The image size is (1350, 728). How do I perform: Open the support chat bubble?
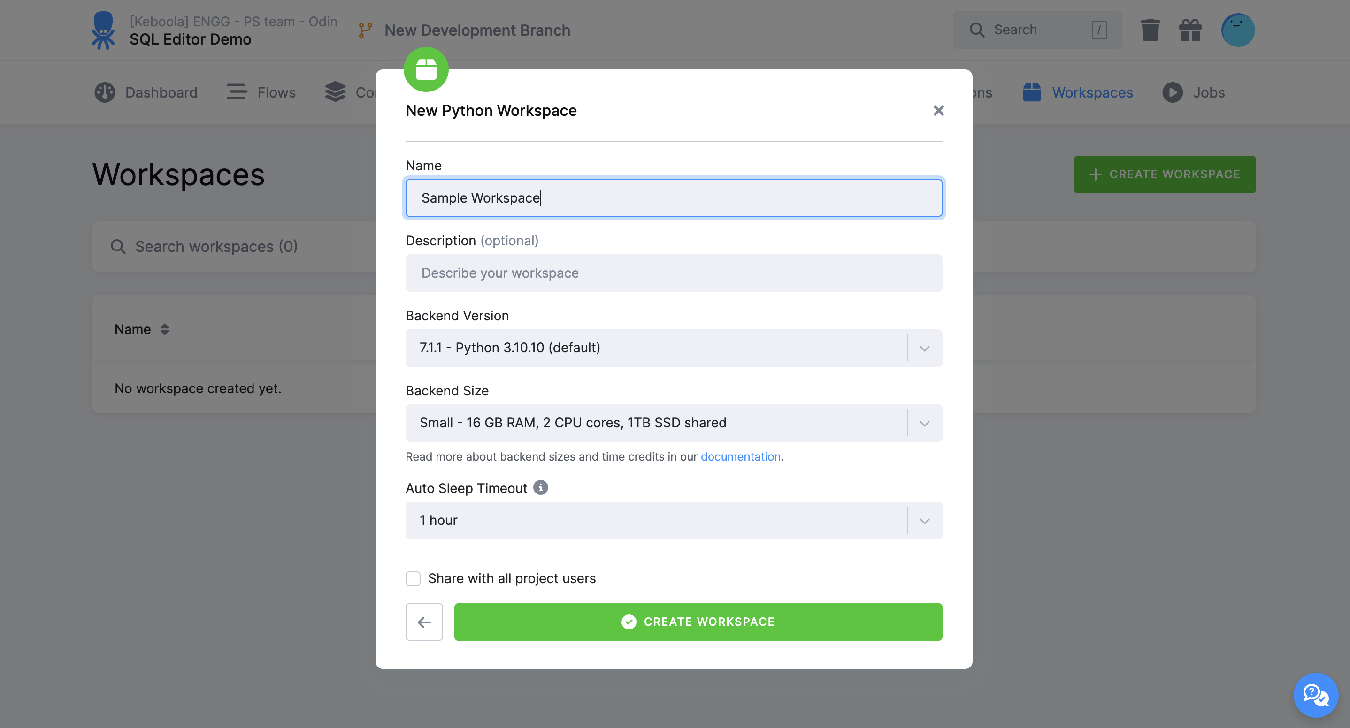coord(1315,695)
